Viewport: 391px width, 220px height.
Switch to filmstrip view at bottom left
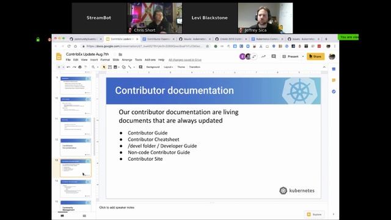click(x=62, y=216)
